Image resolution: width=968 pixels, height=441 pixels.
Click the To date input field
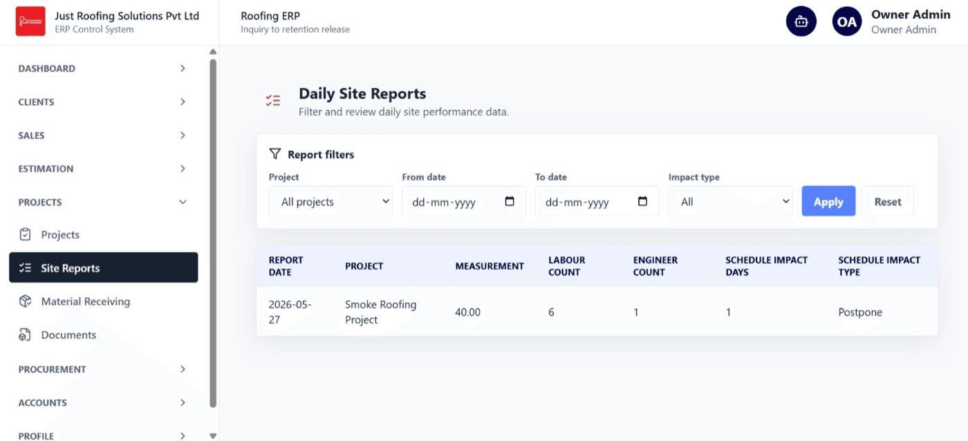(x=597, y=202)
